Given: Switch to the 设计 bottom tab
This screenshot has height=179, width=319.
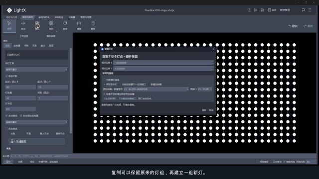Looking at the screenshot, I should click(8, 162).
